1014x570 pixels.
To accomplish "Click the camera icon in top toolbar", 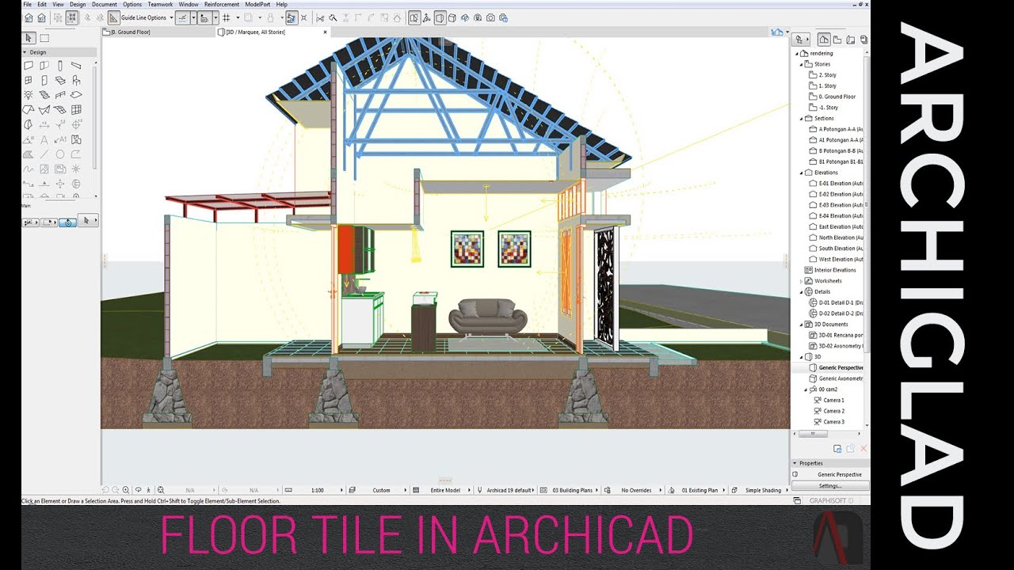I will [x=490, y=17].
